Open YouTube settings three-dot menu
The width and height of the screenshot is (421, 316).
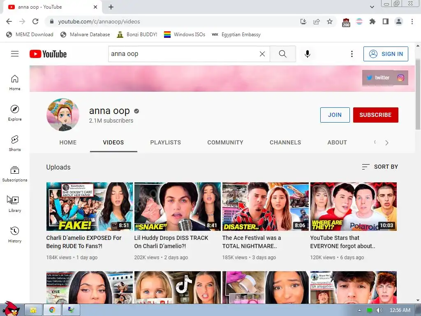(352, 54)
